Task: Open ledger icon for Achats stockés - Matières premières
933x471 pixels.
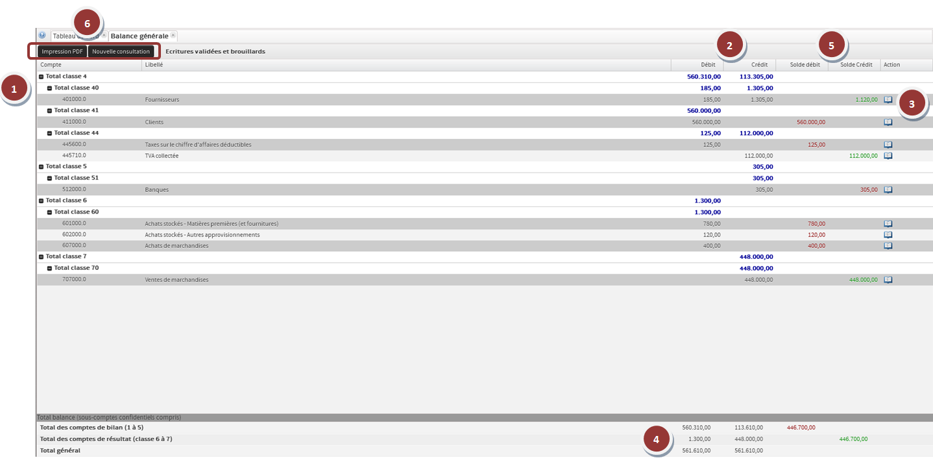Action: click(888, 223)
